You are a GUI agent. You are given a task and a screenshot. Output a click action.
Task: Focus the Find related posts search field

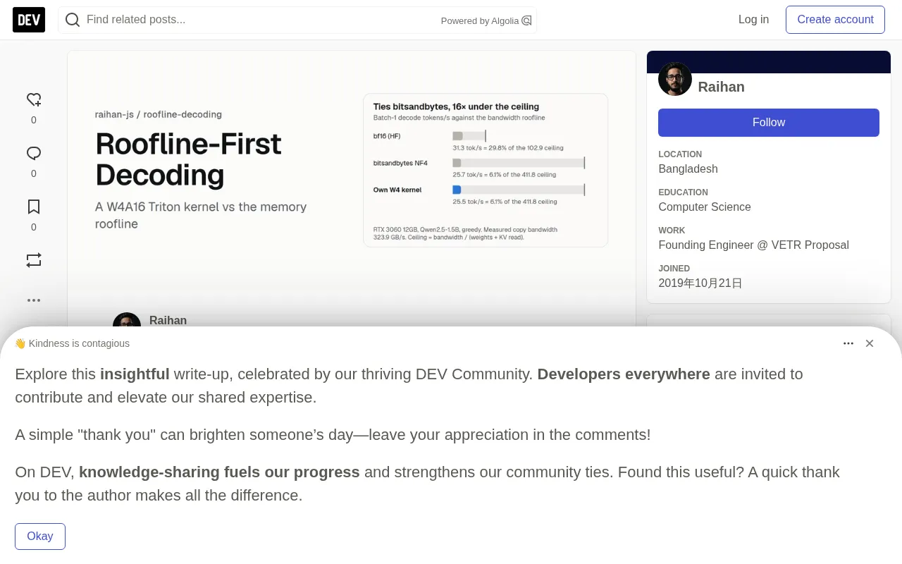[261, 20]
